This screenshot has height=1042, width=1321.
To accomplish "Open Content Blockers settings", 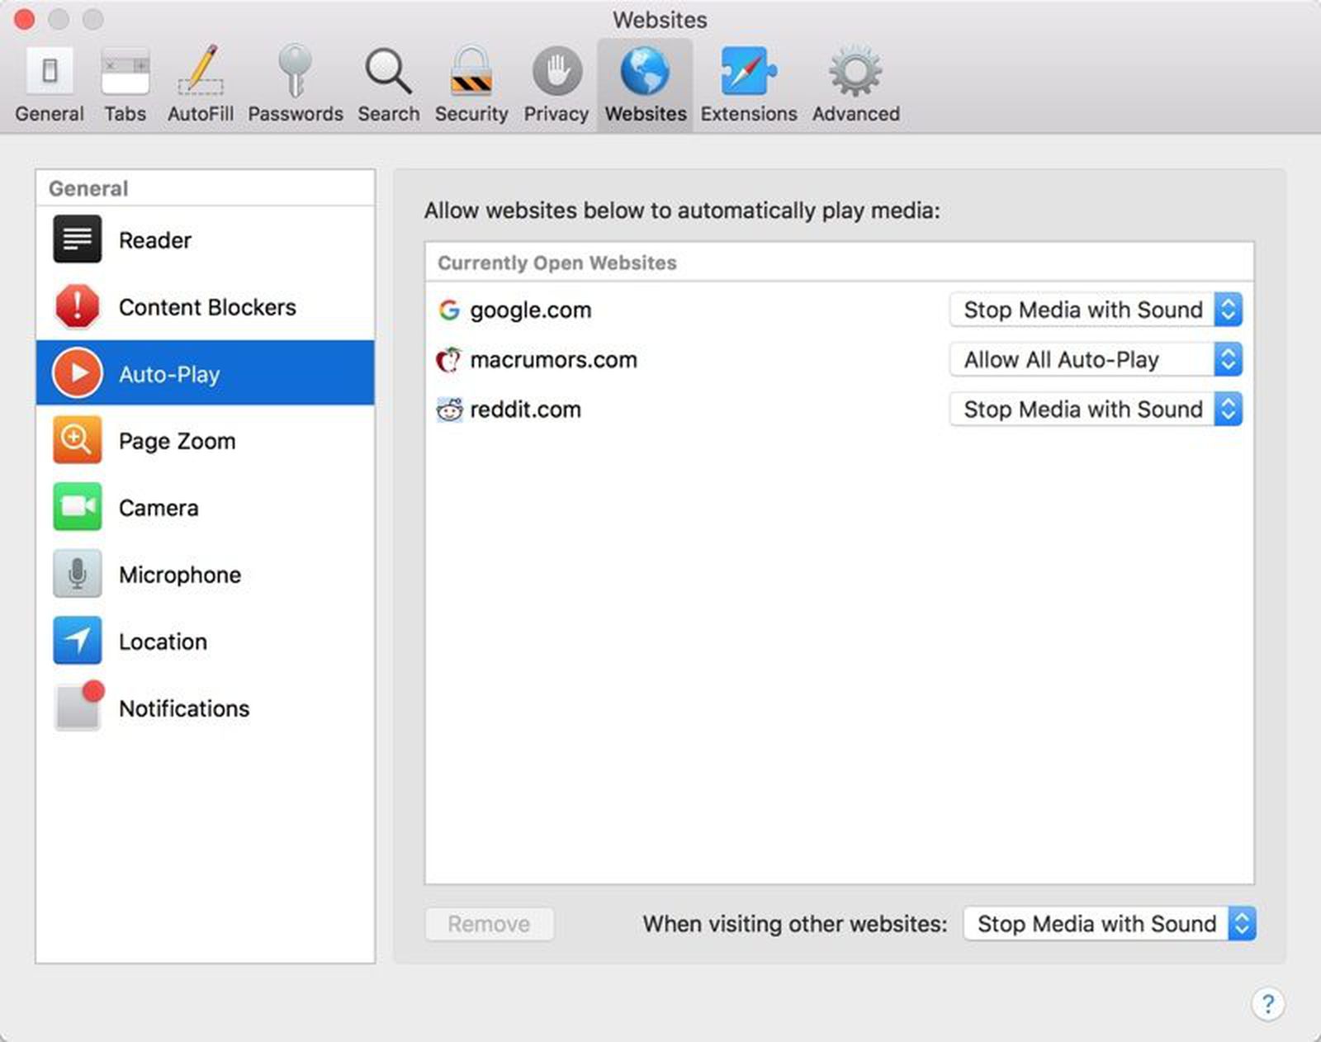I will (x=207, y=306).
